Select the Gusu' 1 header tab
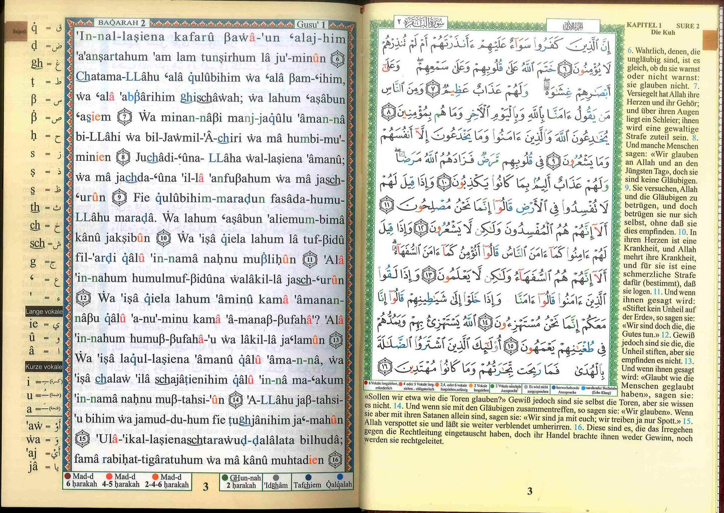The image size is (724, 513). [311, 24]
